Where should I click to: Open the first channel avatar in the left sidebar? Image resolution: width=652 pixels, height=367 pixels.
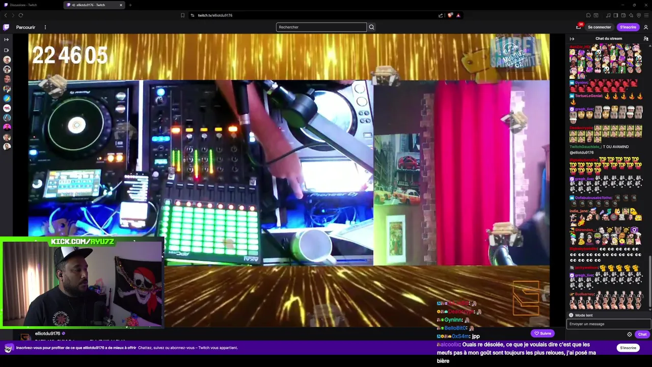click(7, 60)
